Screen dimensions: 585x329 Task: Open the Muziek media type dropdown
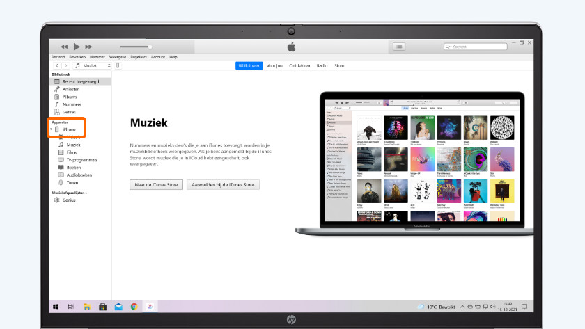point(93,65)
